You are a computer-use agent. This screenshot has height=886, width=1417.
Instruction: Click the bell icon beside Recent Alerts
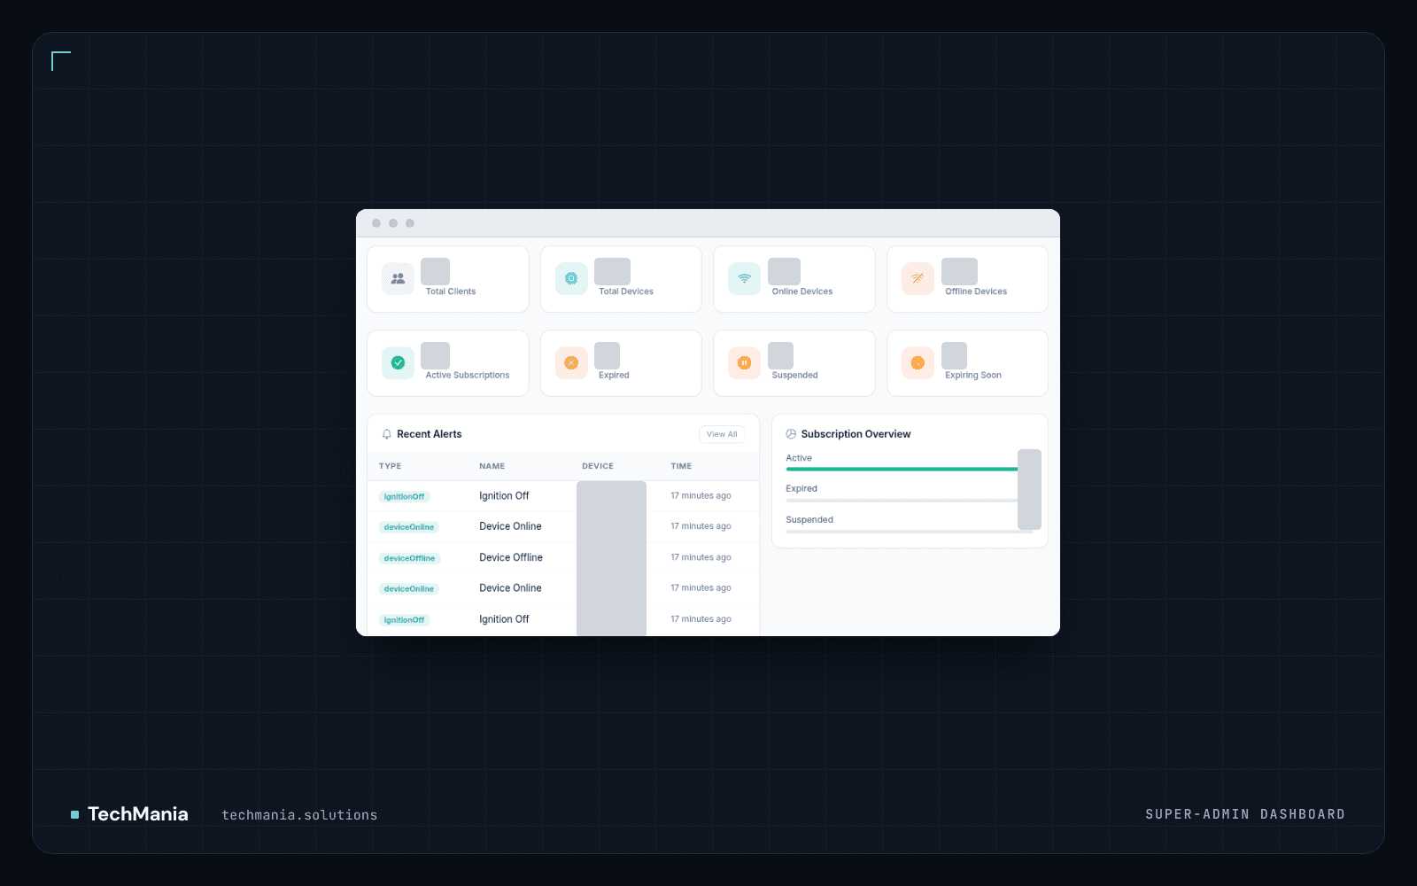coord(386,434)
